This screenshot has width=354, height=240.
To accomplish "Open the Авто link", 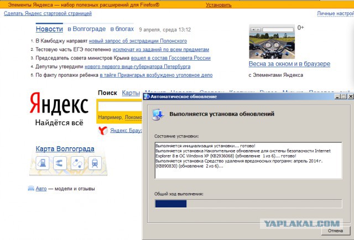I will (41, 189).
